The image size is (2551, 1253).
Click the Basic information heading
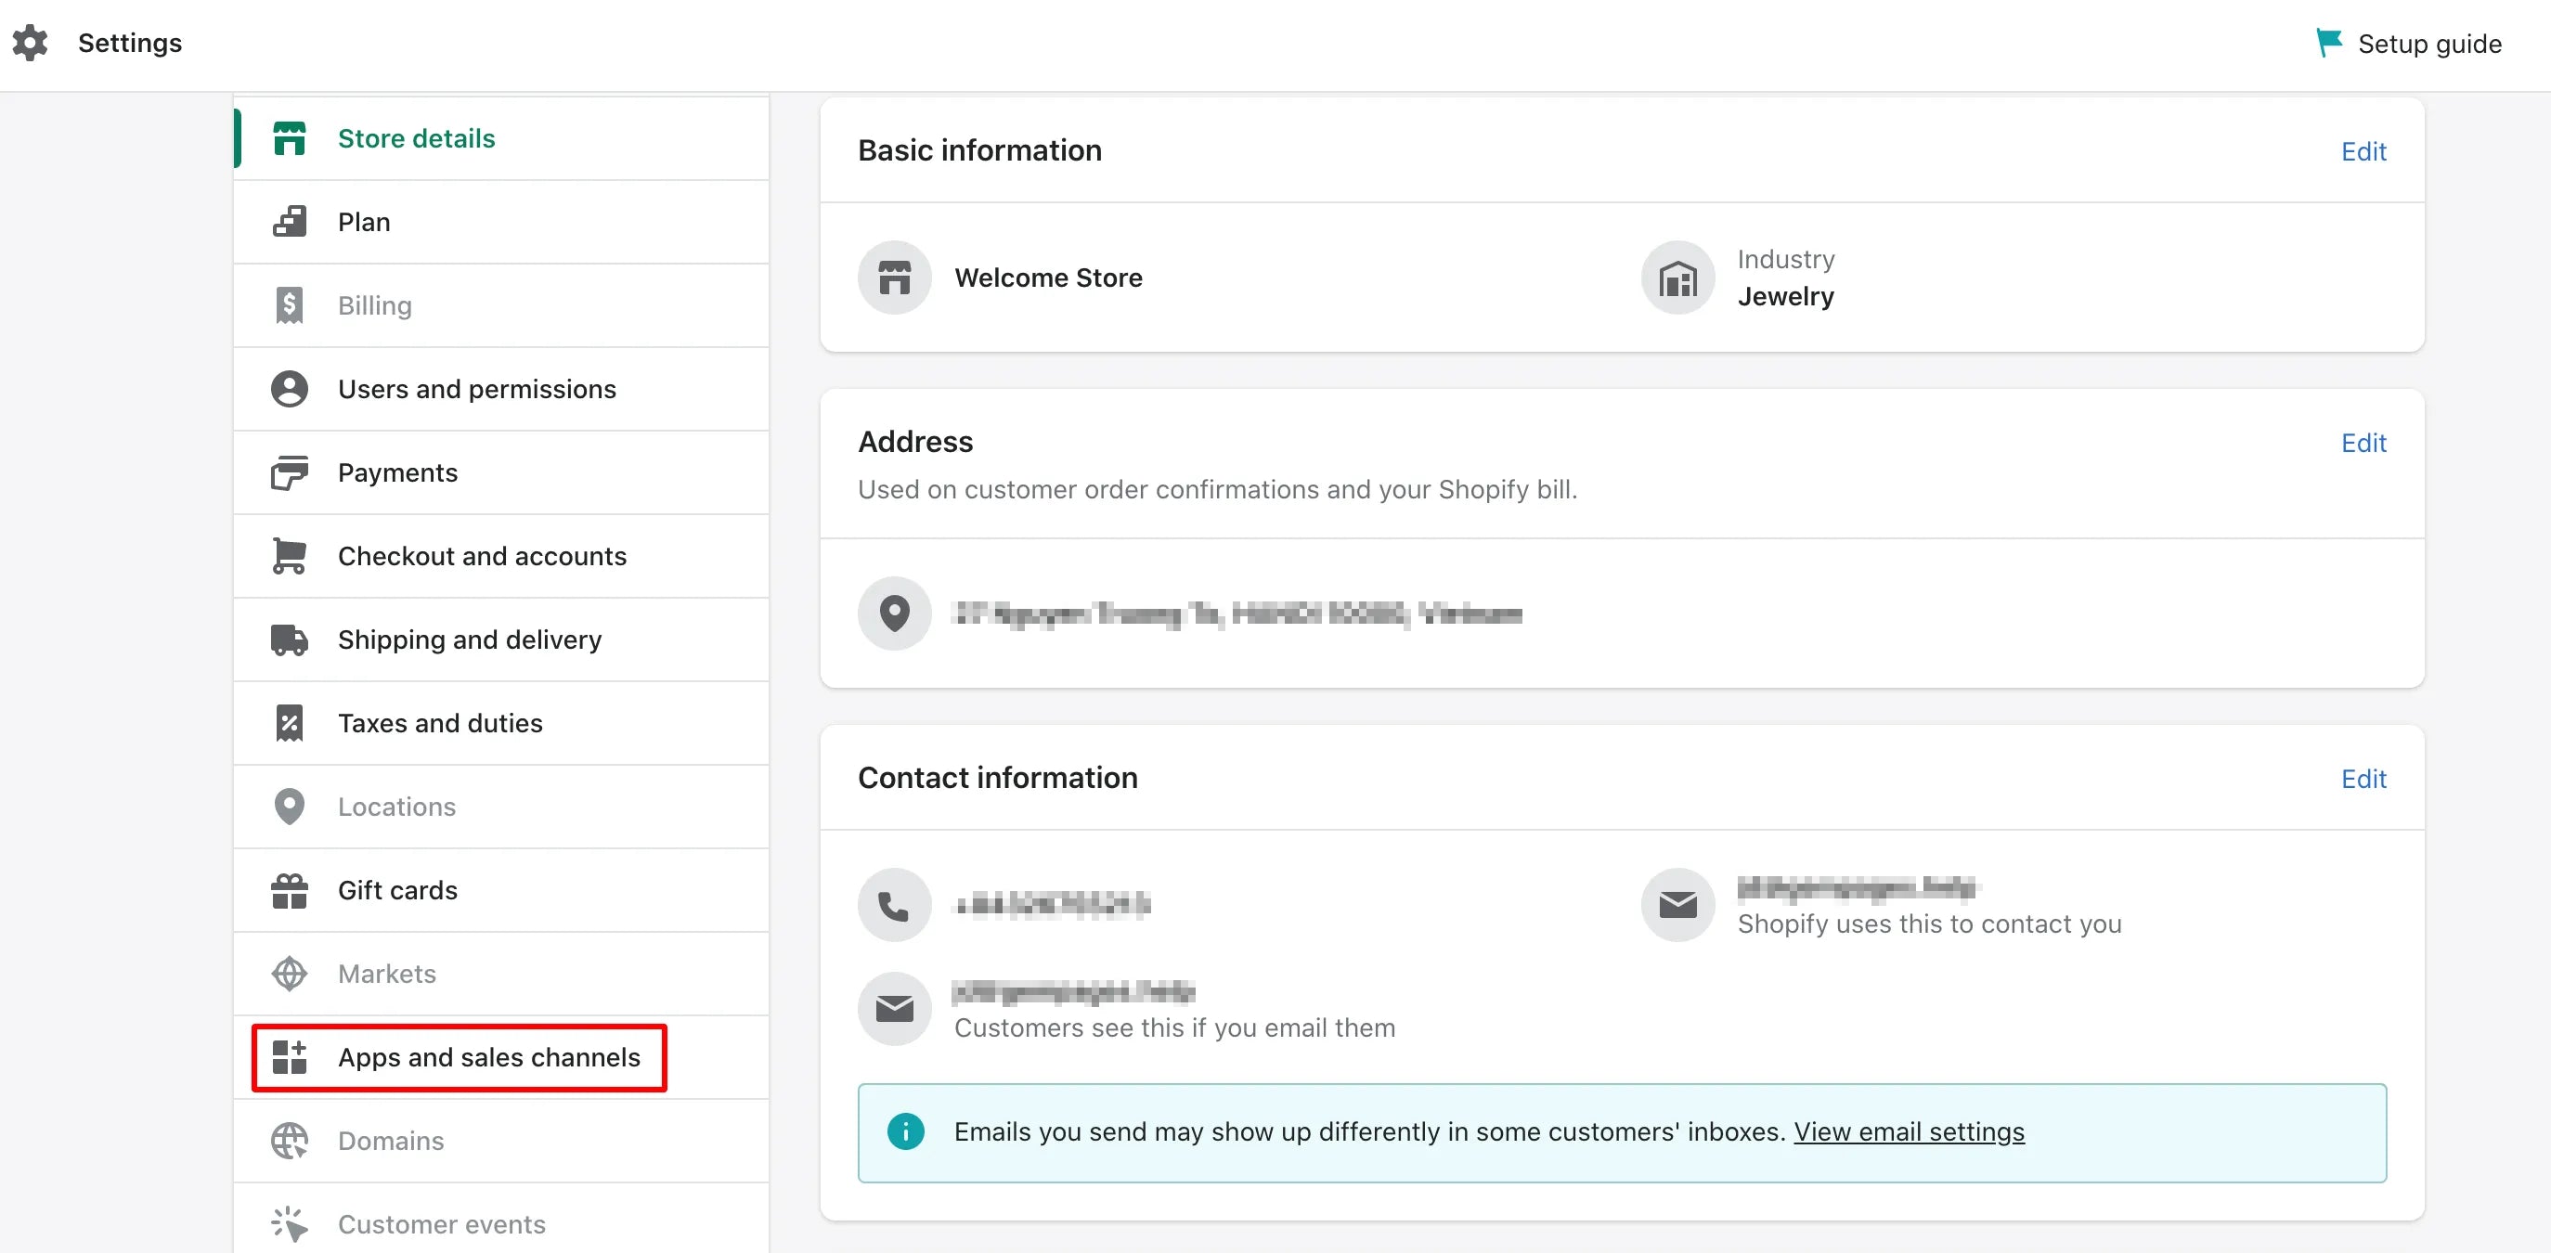(x=979, y=150)
